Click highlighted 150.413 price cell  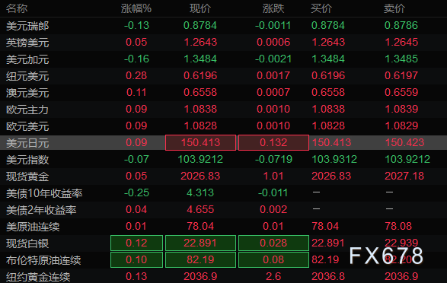(201, 142)
